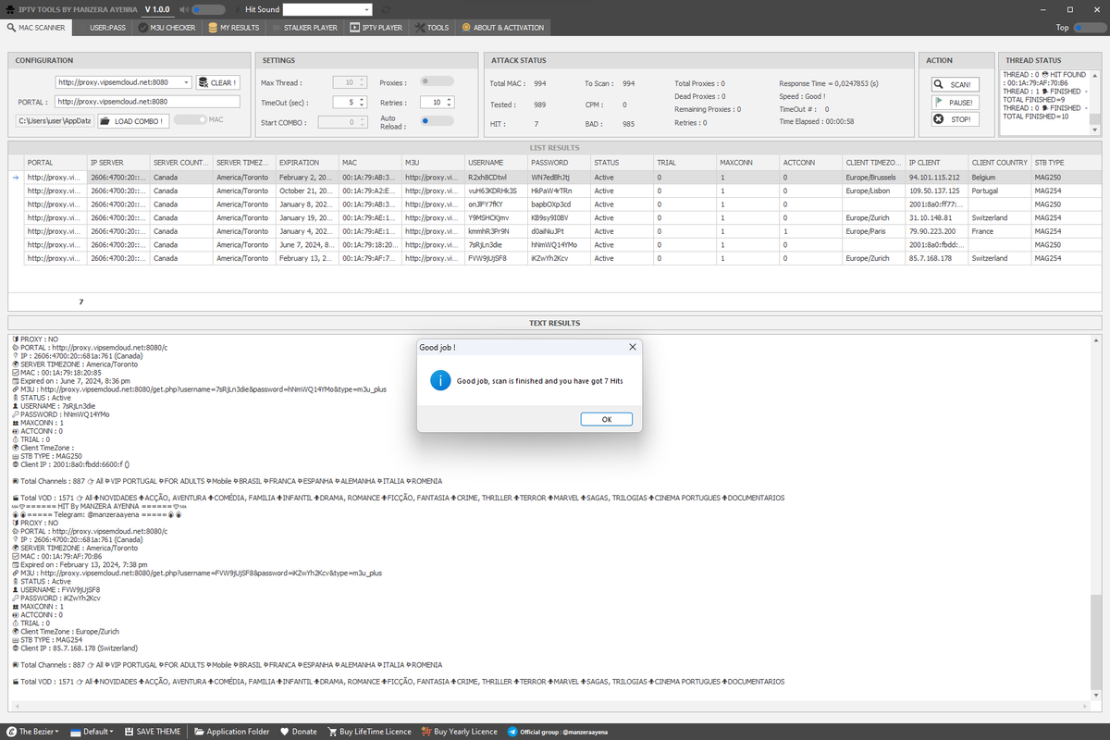Toggle the Top always-on-top switch

pos(1088,28)
